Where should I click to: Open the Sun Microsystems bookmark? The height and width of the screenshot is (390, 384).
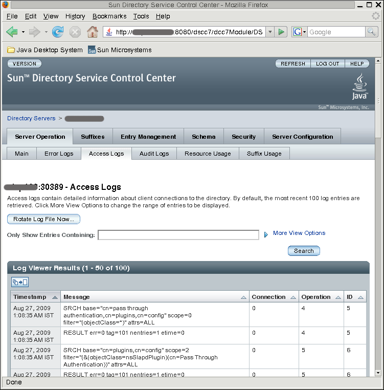click(x=120, y=50)
